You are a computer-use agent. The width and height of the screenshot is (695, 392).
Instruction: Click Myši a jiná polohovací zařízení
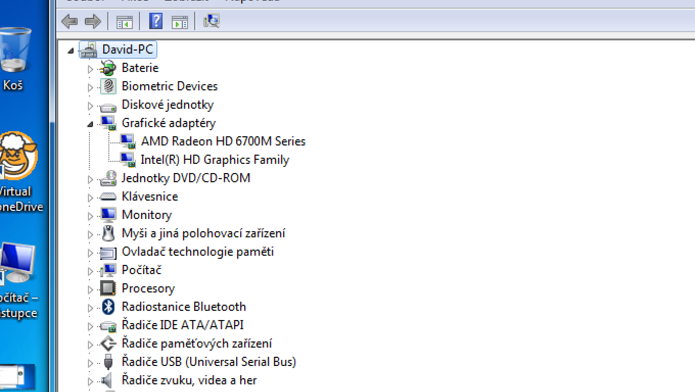[x=203, y=233]
